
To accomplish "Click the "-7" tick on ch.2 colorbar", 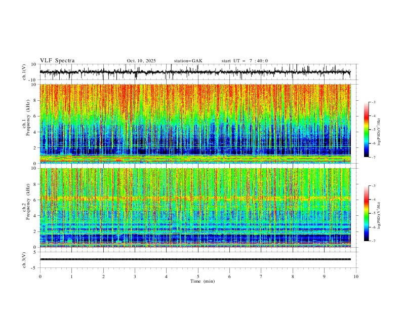I will pyautogui.click(x=373, y=241).
